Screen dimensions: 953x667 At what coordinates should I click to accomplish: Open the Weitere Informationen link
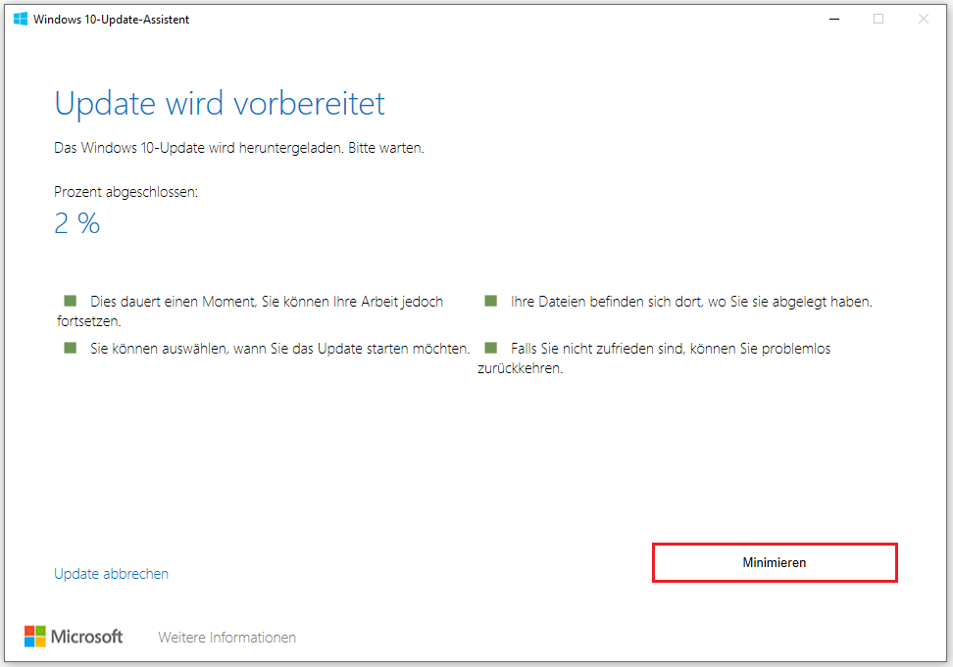click(227, 638)
